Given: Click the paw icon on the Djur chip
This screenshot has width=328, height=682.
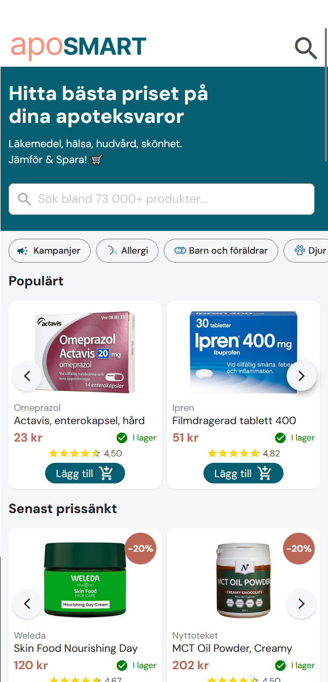Looking at the screenshot, I should tap(300, 250).
